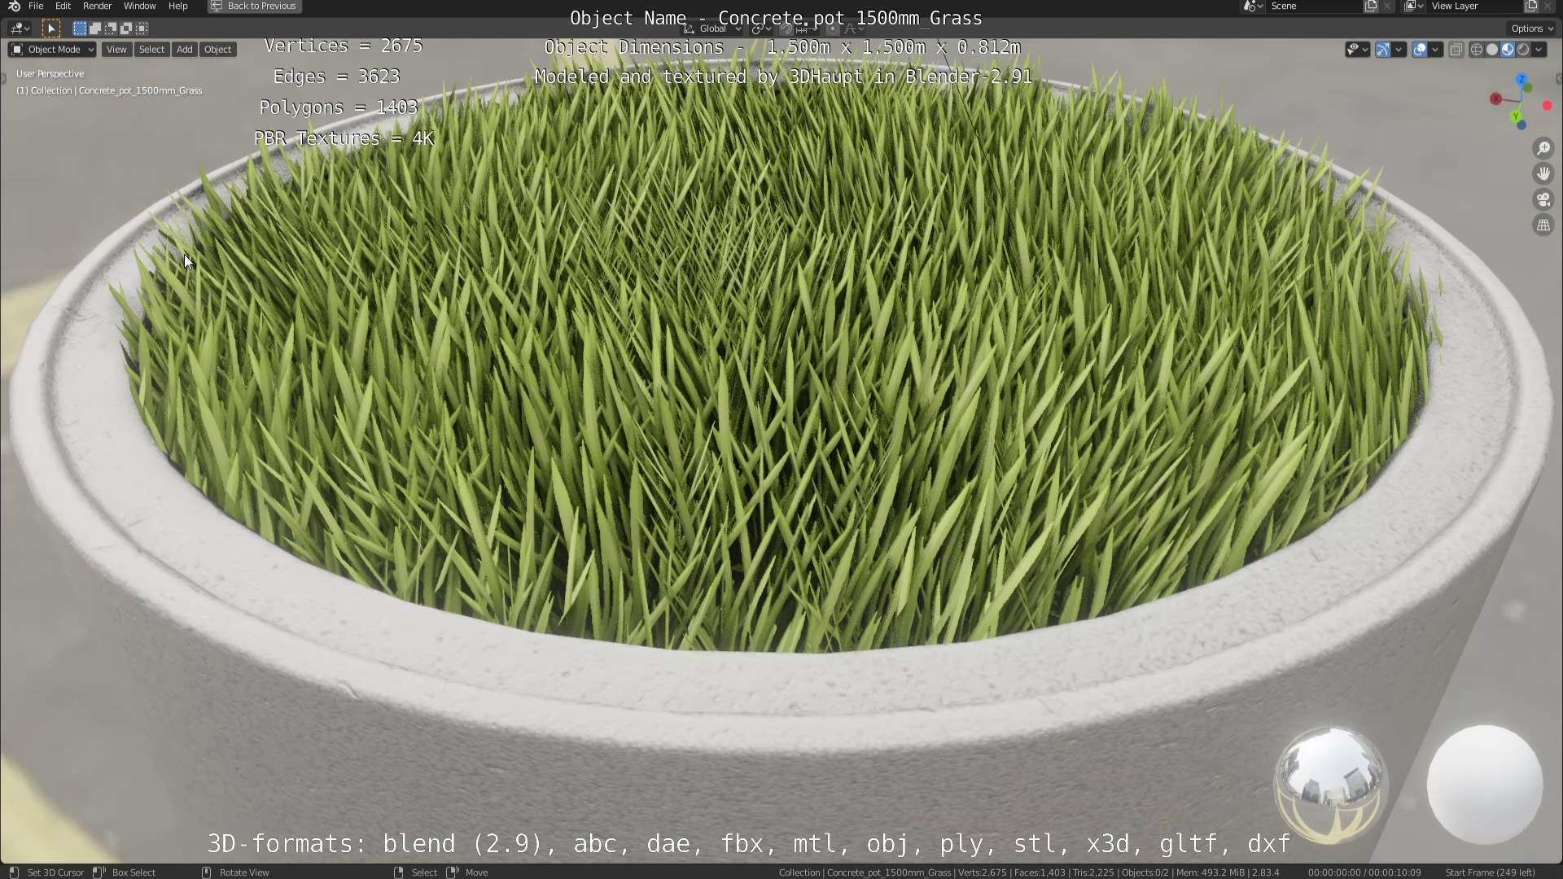Click the New Scene icon
This screenshot has height=879, width=1563.
tap(1371, 7)
